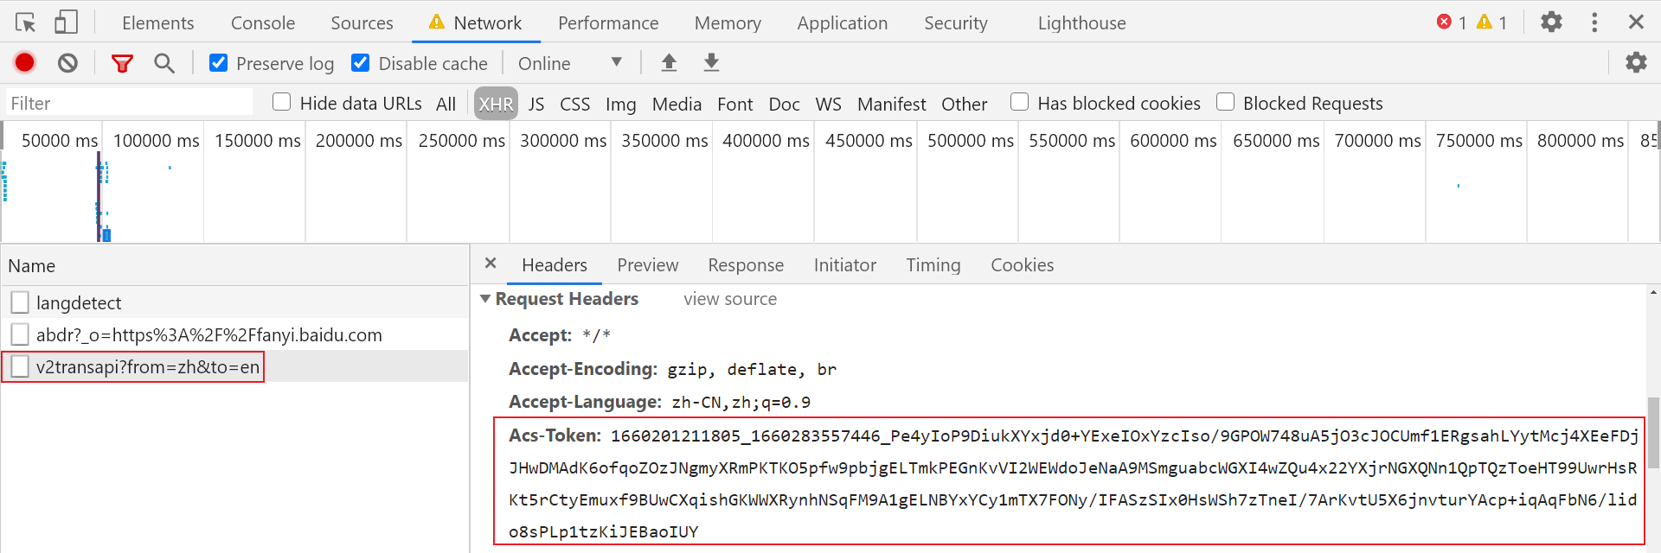Viewport: 1661px width, 553px height.
Task: Open network settings gear icon
Action: tap(1636, 63)
